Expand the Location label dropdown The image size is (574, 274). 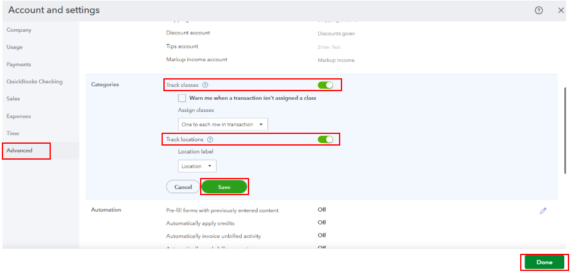(197, 166)
